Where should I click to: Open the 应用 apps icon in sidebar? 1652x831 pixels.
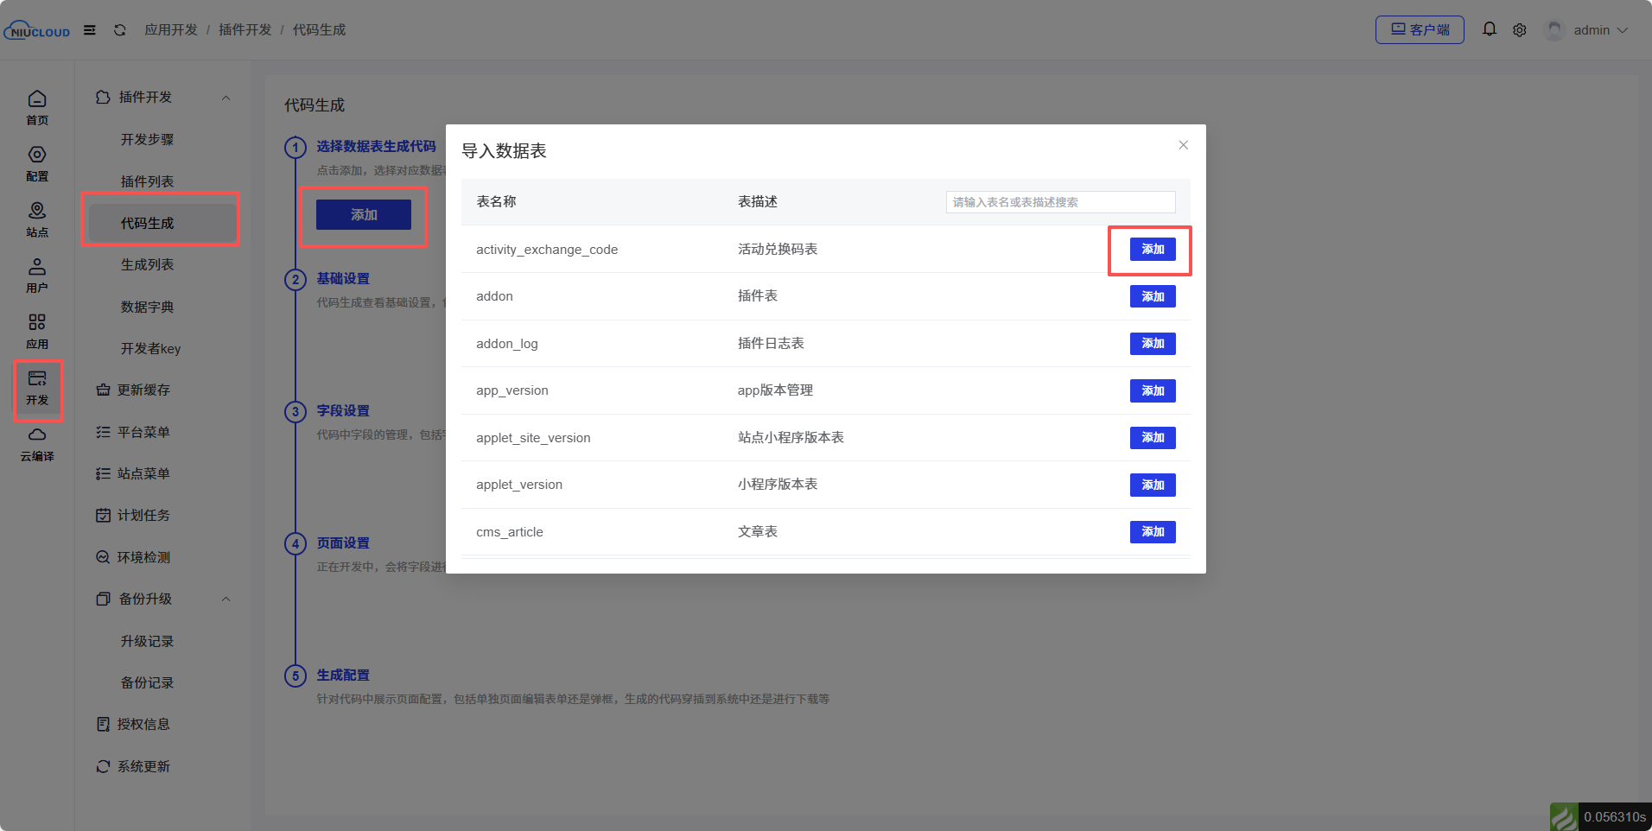tap(37, 331)
